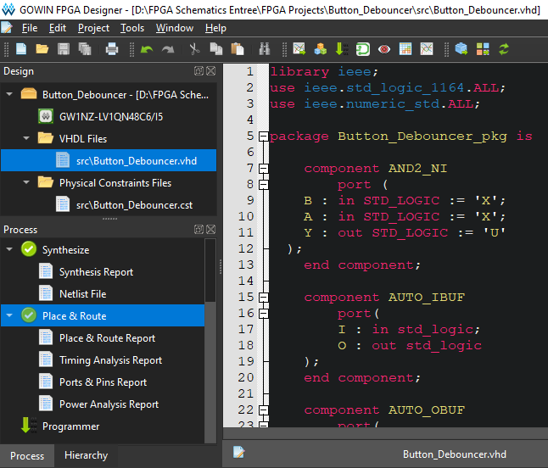Click the Copy toolbar icon

[x=216, y=49]
